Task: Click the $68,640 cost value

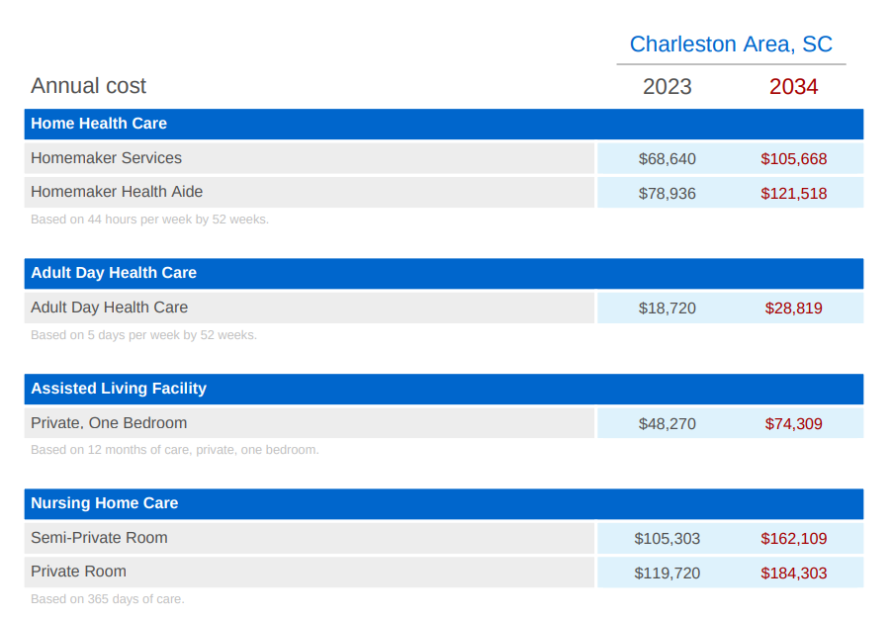Action: click(668, 159)
